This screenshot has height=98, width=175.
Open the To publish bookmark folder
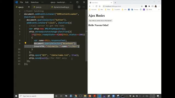click(x=116, y=10)
